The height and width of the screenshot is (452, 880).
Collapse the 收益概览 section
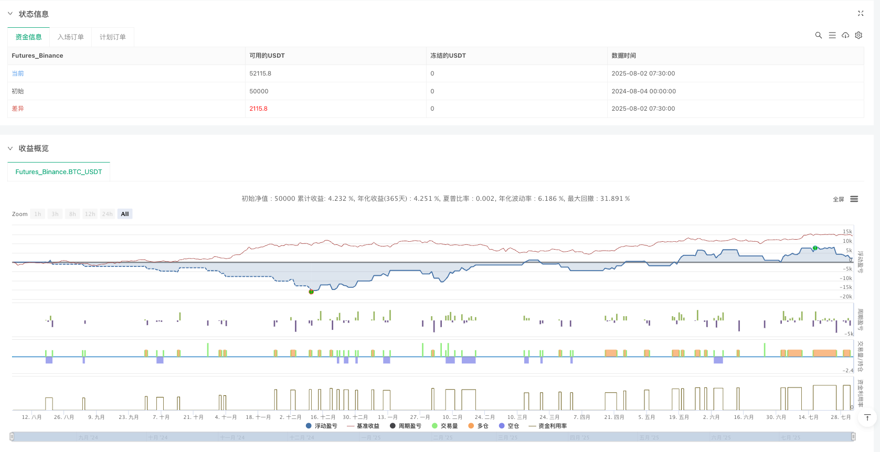[10, 148]
